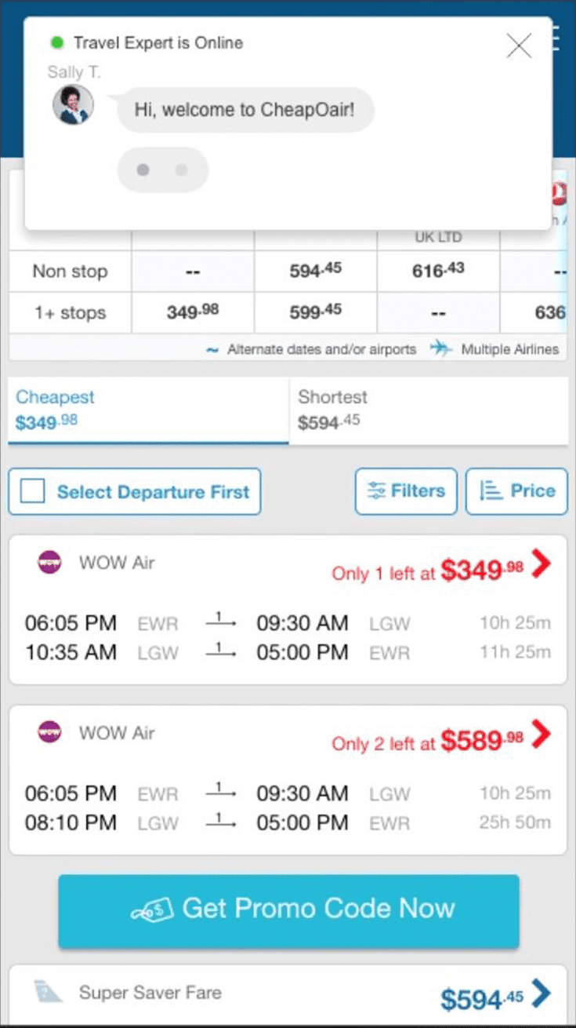Click WOW Air logo on $349.98 flight
The height and width of the screenshot is (1028, 576).
(x=49, y=563)
